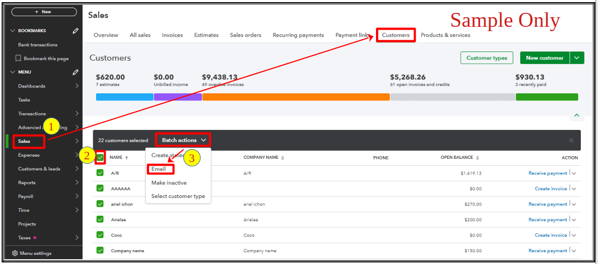Expand the Reports submenu arrow
The width and height of the screenshot is (598, 264).
coord(77,182)
